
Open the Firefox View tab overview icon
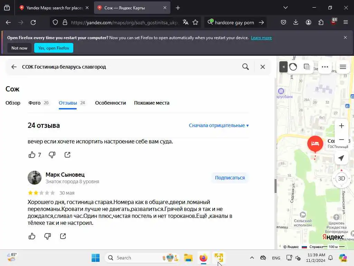point(7,8)
